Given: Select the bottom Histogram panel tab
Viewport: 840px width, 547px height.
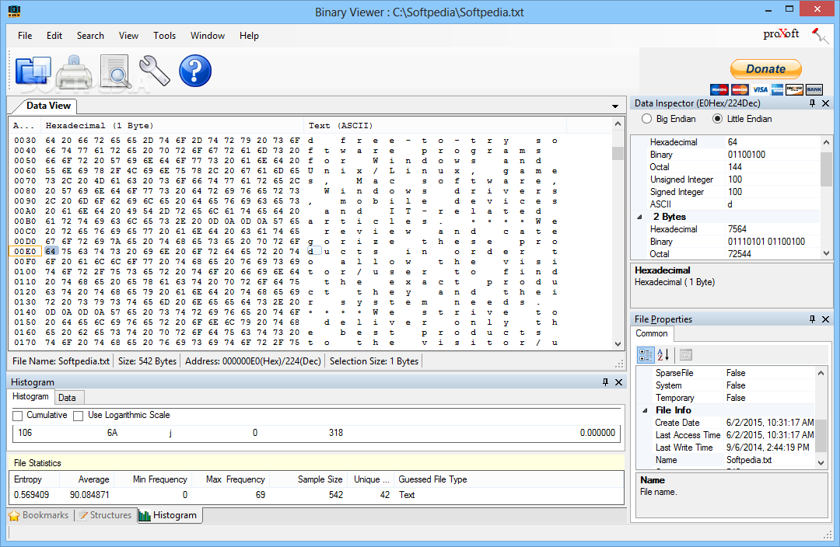Looking at the screenshot, I should (x=169, y=515).
